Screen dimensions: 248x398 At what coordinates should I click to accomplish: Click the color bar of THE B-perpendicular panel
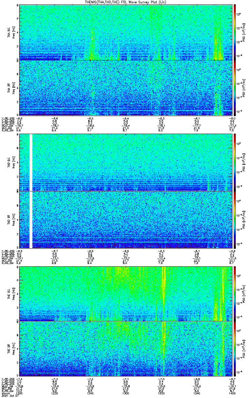coord(235,293)
